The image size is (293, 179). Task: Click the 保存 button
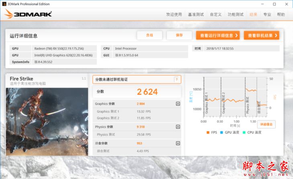coord(179,35)
